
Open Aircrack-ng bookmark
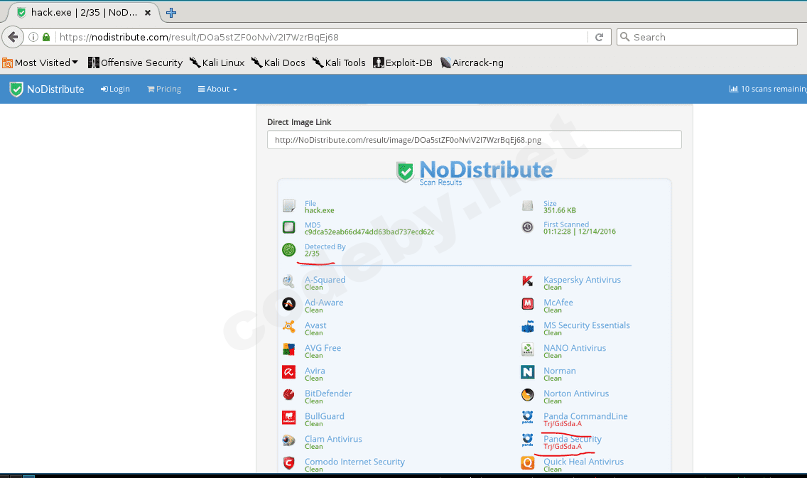click(x=472, y=63)
